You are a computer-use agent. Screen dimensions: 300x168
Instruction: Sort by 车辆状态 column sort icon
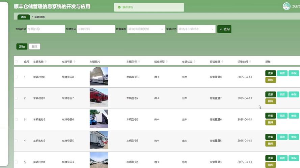[194, 61]
